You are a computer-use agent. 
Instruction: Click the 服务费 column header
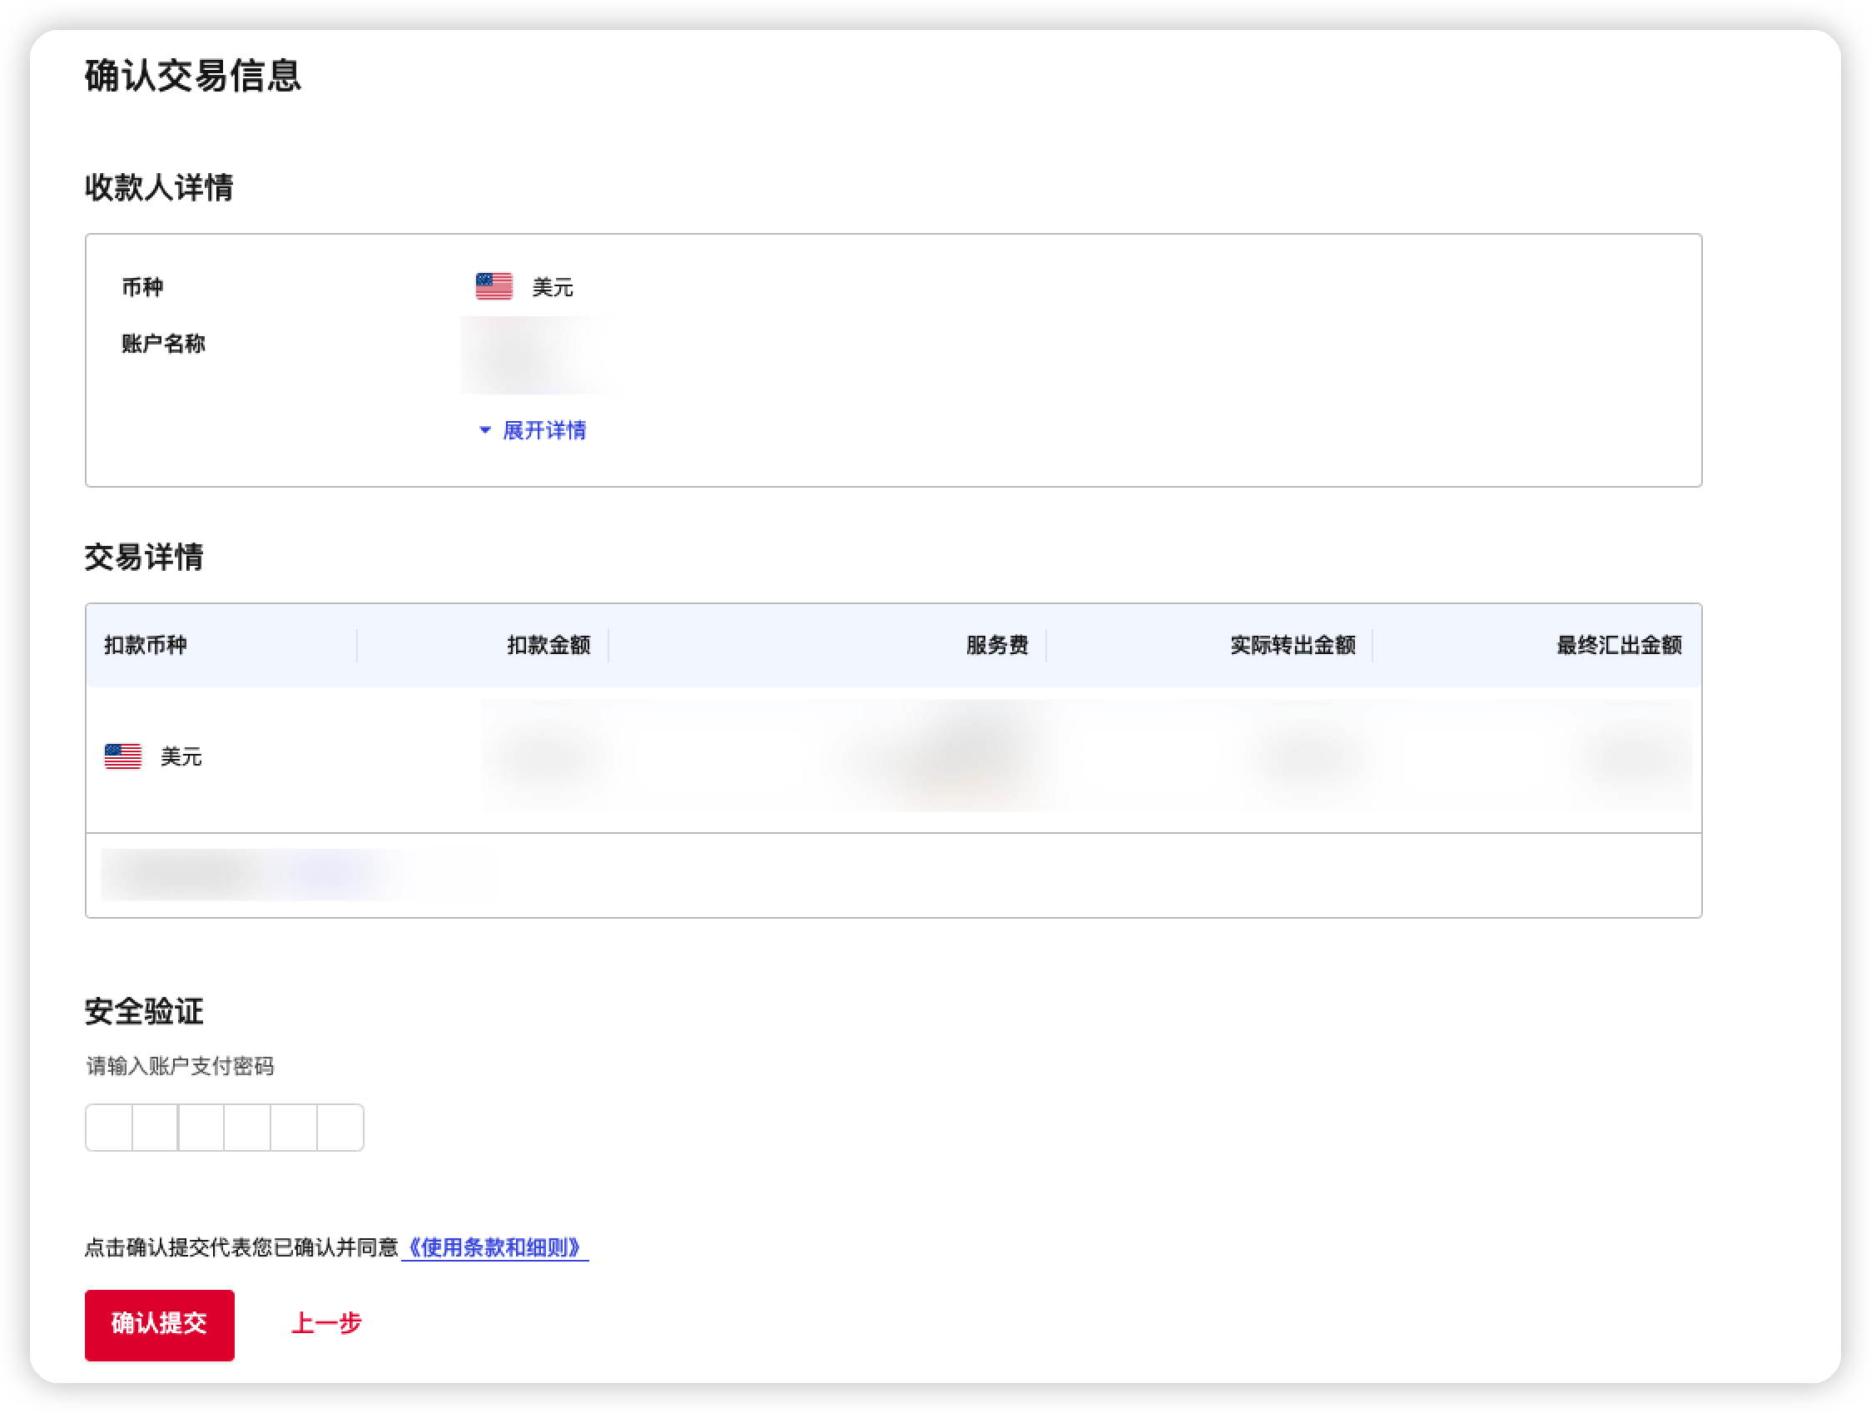pos(996,645)
